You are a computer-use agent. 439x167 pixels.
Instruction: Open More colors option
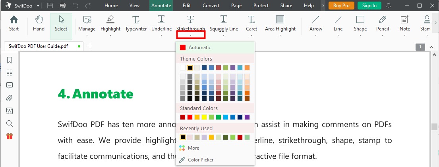pos(215,148)
